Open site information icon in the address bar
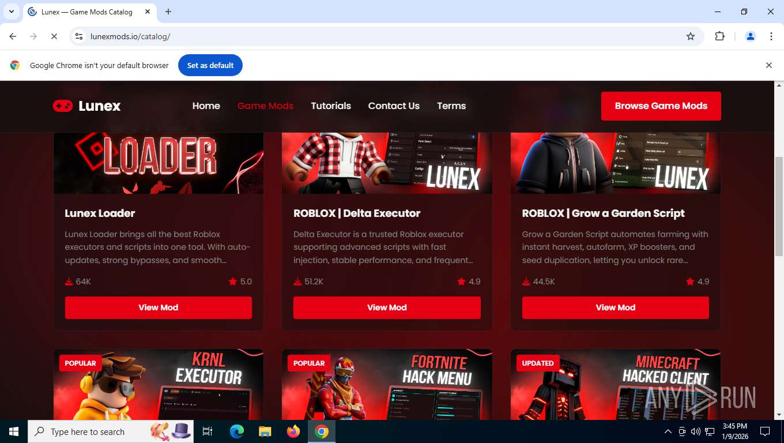 pos(79,36)
